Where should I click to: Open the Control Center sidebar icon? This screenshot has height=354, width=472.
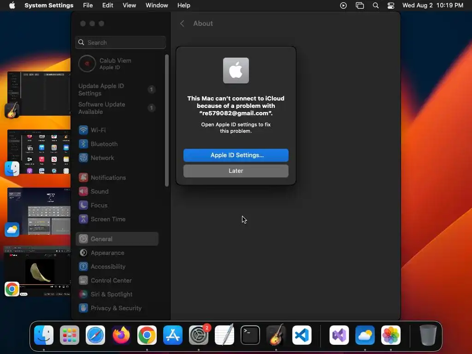pyautogui.click(x=83, y=281)
